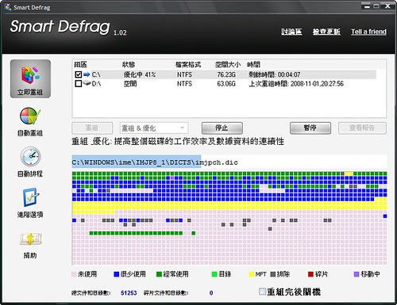Close the Smart Defrag window

[387, 6]
